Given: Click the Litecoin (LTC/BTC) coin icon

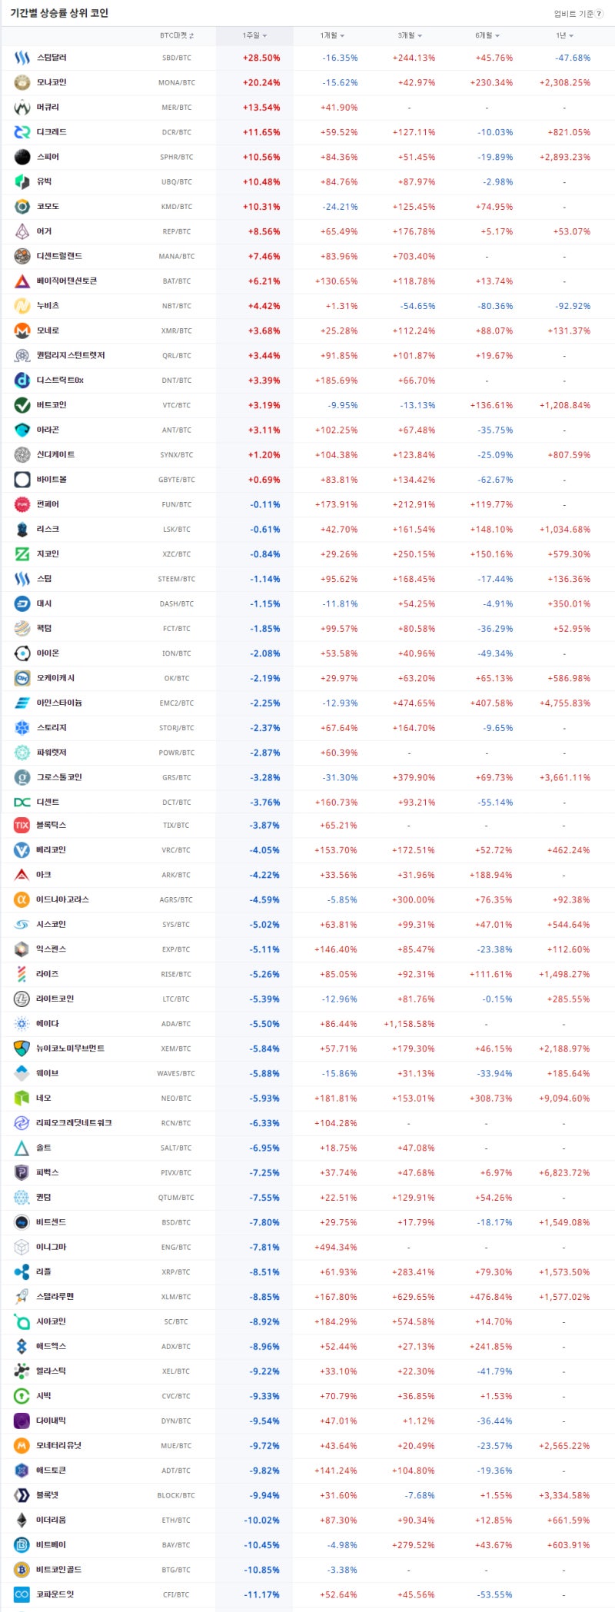Looking at the screenshot, I should 22,999.
